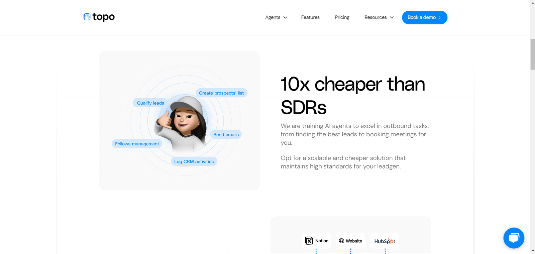Open the Pricing page
This screenshot has width=535, height=254.
click(342, 17)
